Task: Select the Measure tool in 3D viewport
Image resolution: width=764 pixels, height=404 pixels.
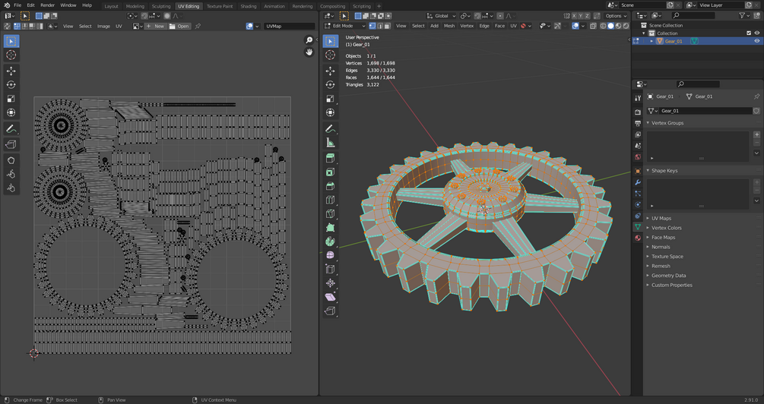Action: (x=330, y=142)
